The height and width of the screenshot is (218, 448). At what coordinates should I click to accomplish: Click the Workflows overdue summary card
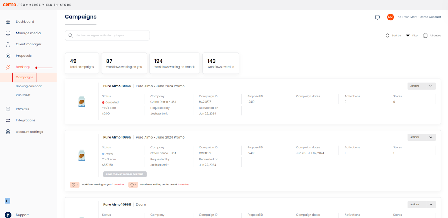tap(220, 63)
